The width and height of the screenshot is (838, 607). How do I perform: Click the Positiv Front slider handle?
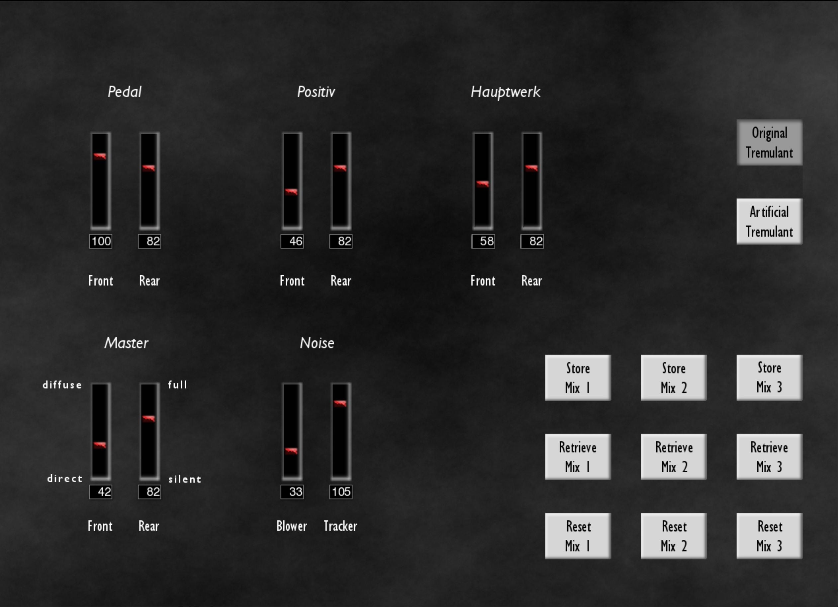click(292, 191)
